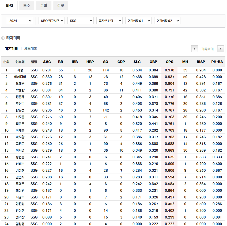
Task: Sort by SO column header
Action: point(105,62)
